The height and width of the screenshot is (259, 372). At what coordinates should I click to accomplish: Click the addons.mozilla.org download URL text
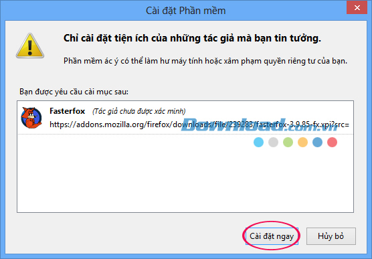(199, 124)
